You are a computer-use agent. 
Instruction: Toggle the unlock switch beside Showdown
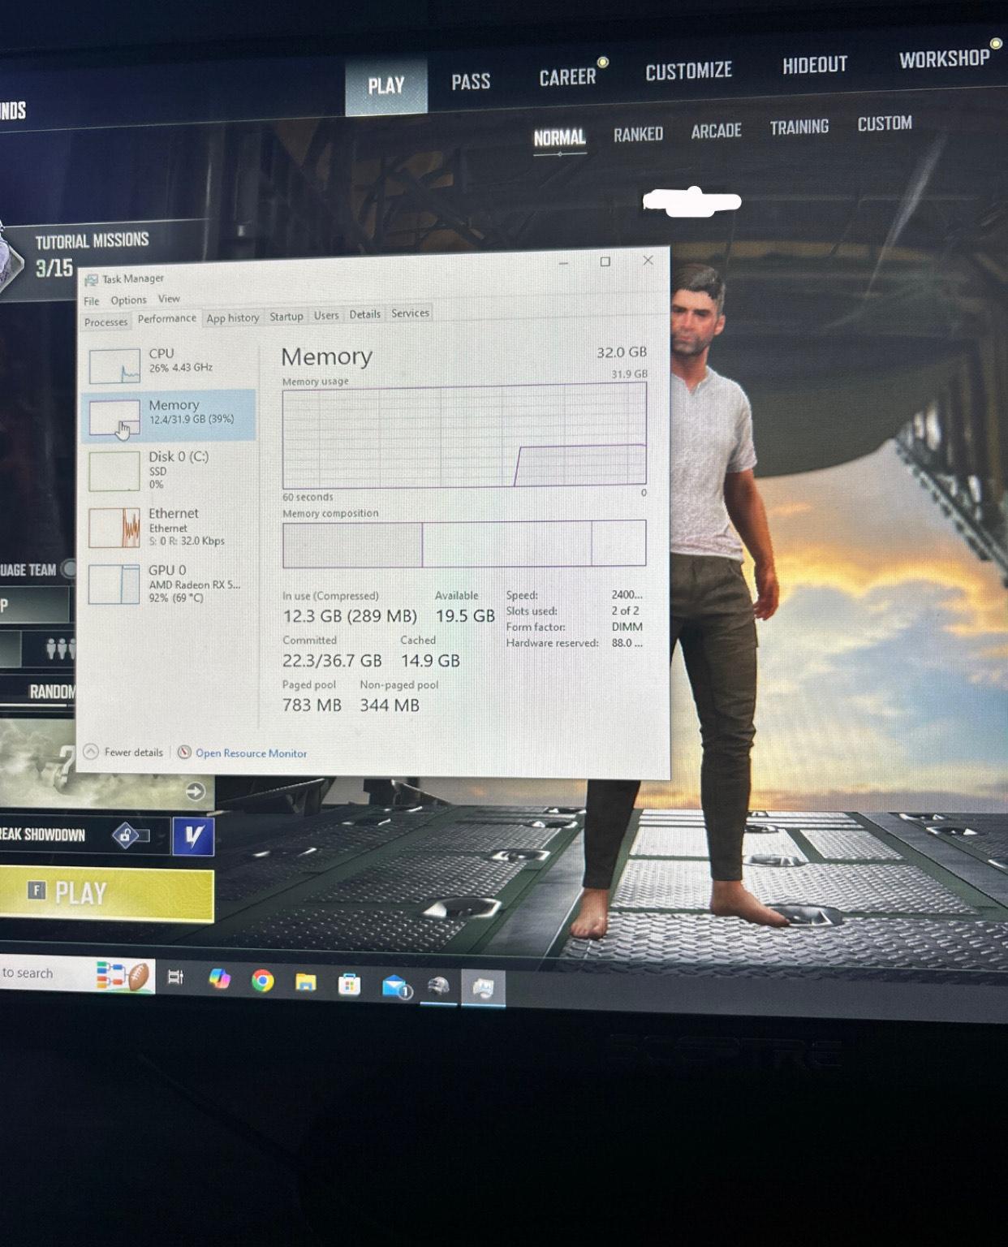tap(130, 835)
